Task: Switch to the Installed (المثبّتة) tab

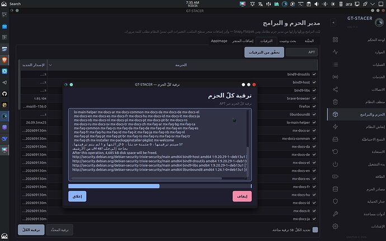Action: (x=309, y=41)
